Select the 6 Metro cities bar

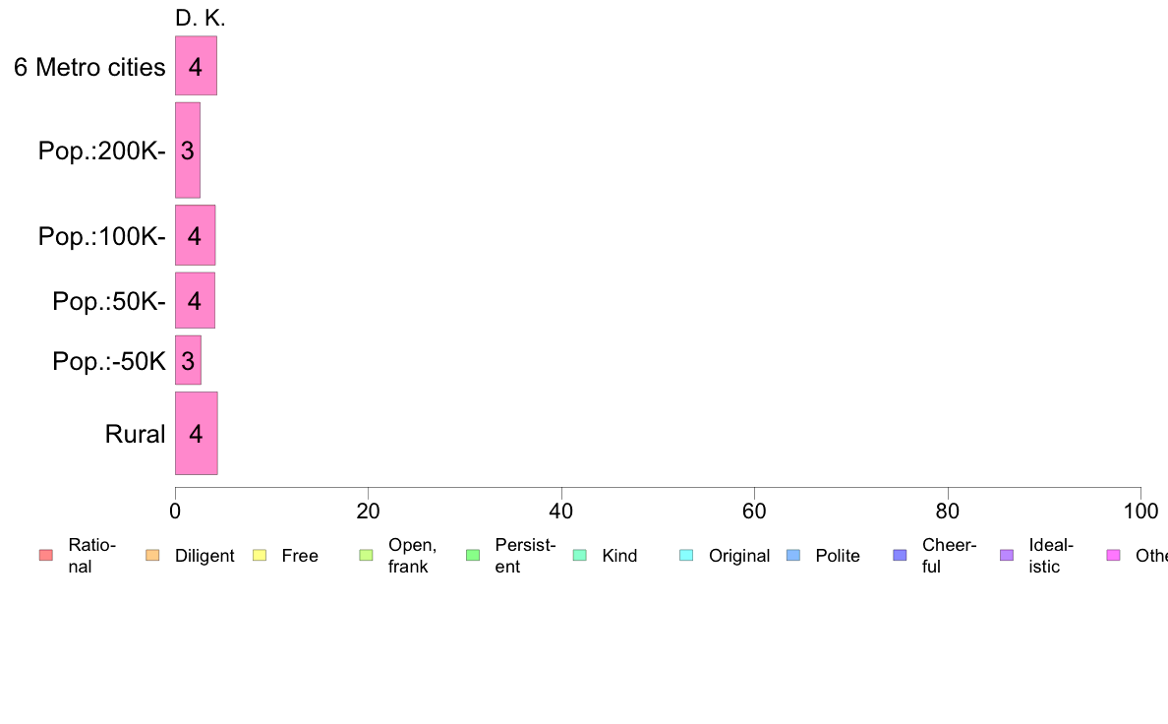(x=196, y=66)
